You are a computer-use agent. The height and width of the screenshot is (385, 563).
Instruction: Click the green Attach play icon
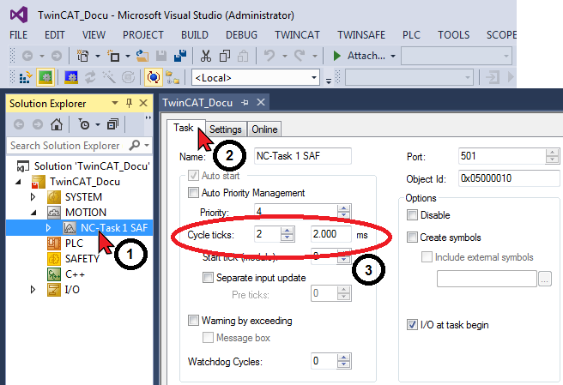pos(336,56)
